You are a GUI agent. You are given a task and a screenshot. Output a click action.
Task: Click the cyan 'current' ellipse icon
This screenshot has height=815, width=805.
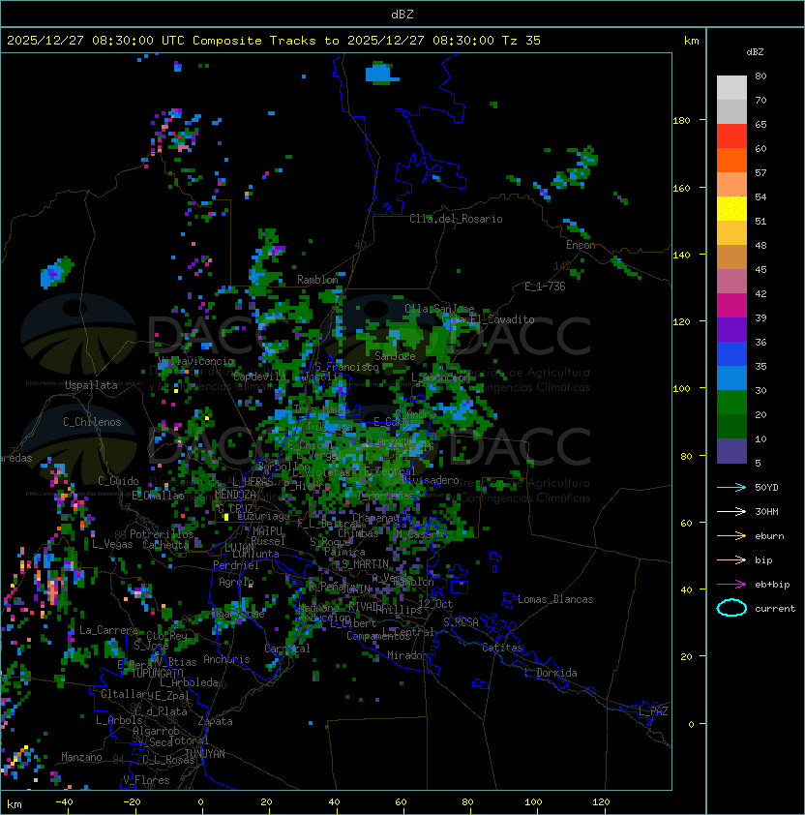(x=731, y=608)
